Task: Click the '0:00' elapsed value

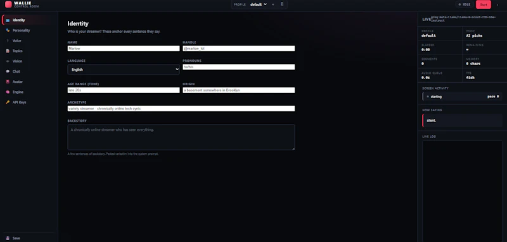Action: click(425, 50)
